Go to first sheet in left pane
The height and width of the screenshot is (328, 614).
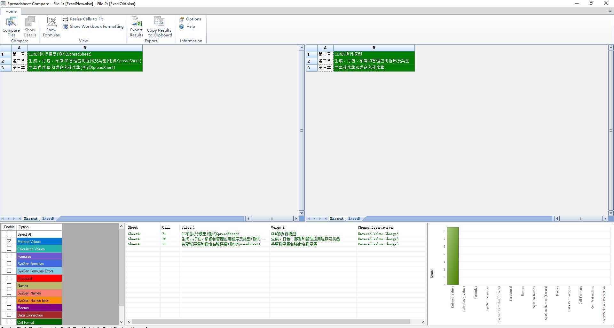point(3,219)
